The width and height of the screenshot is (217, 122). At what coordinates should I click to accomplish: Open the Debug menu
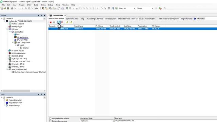tap(51, 5)
